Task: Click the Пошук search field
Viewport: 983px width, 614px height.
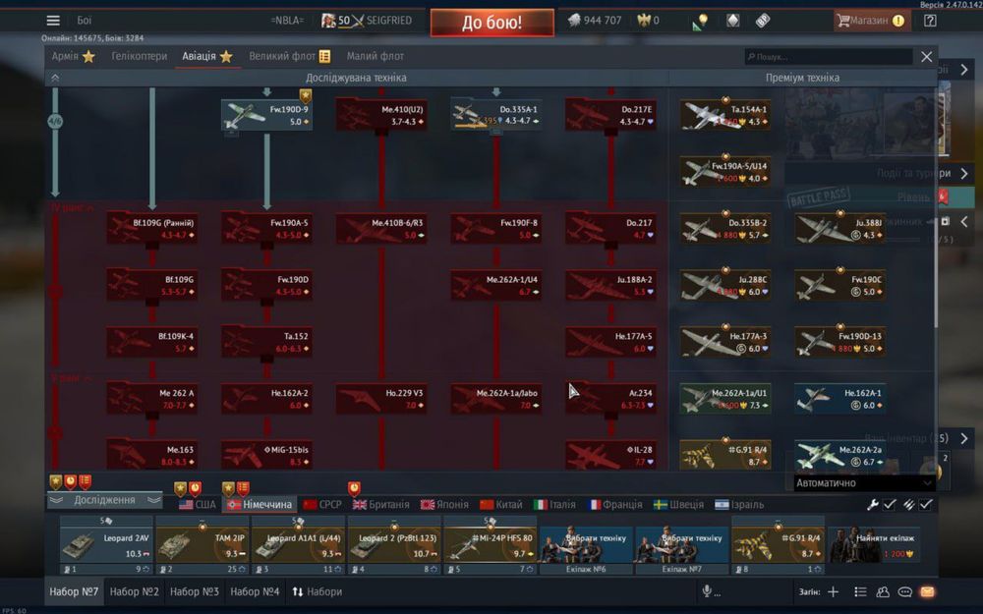Action: tap(828, 56)
